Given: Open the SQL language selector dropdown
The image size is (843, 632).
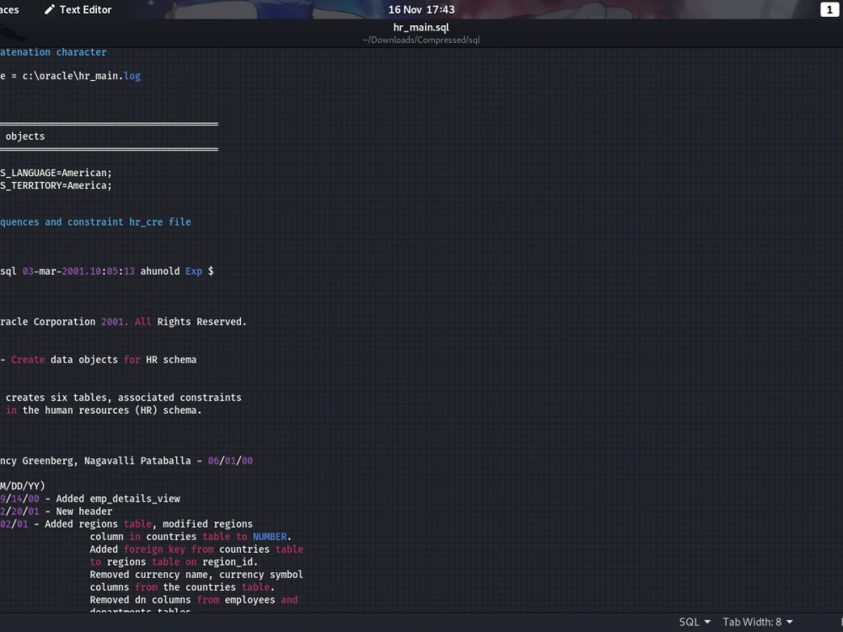Looking at the screenshot, I should (x=695, y=622).
